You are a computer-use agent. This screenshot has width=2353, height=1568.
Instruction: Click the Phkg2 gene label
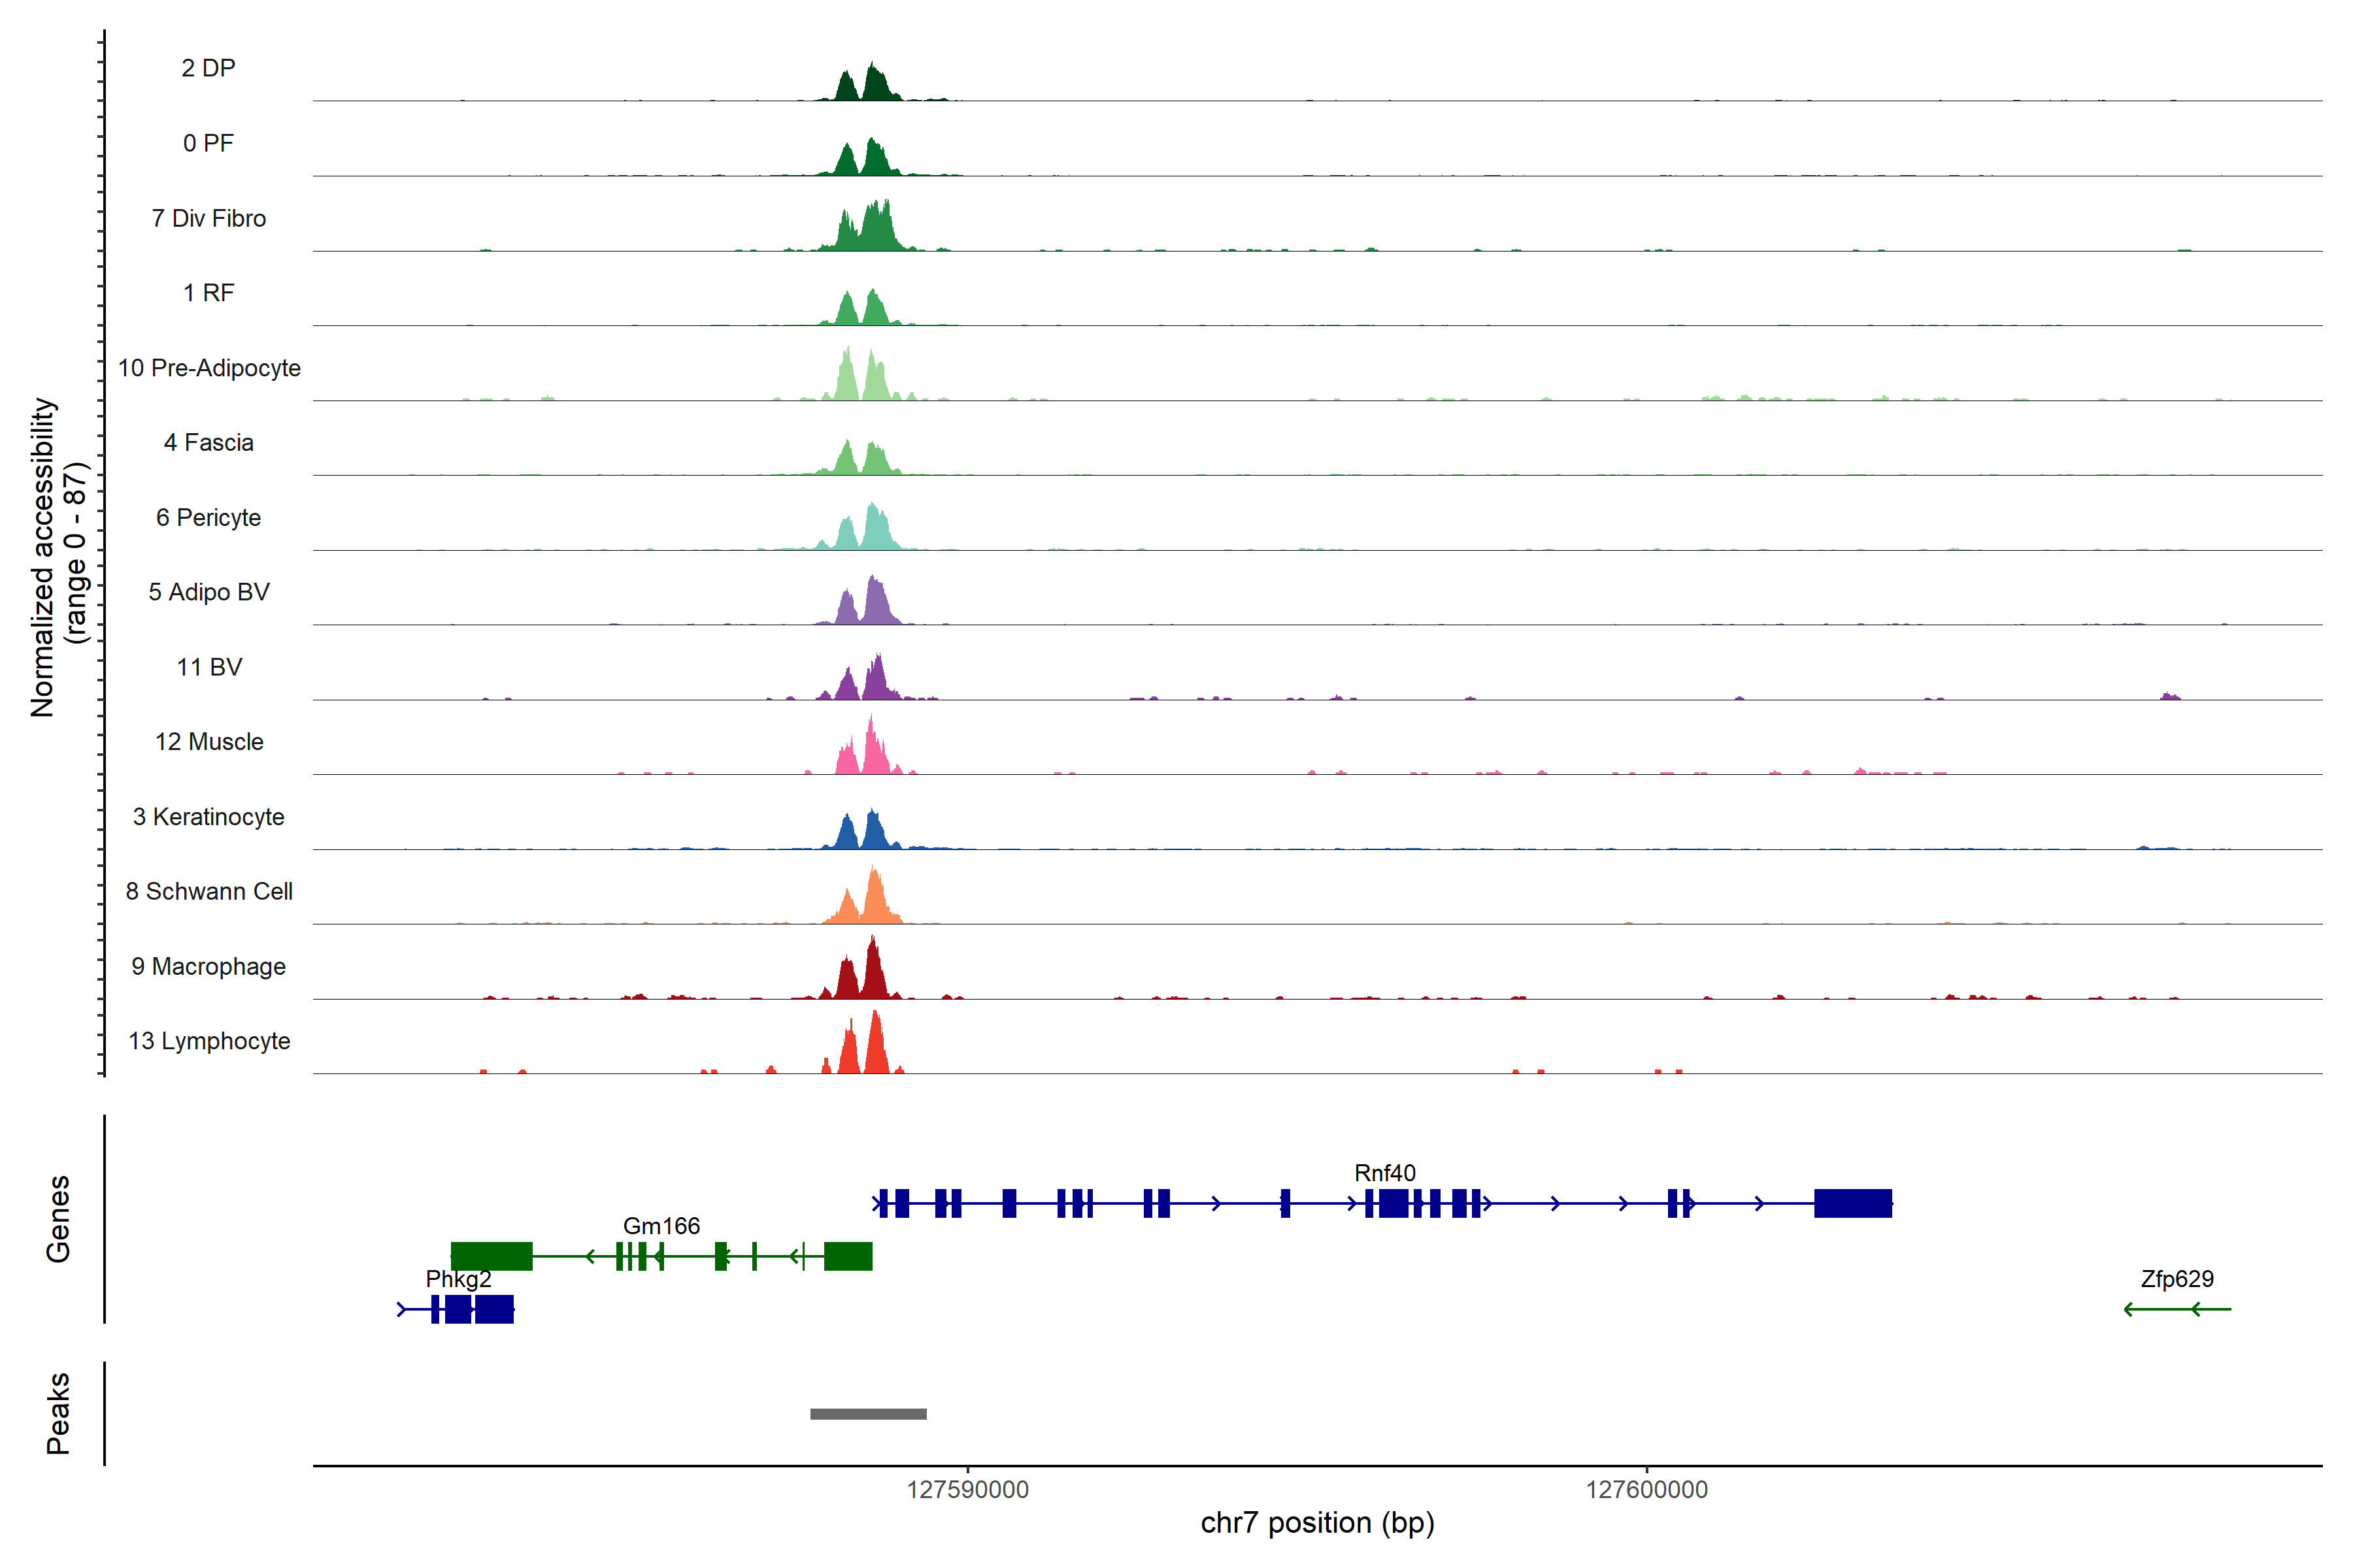pos(458,1278)
